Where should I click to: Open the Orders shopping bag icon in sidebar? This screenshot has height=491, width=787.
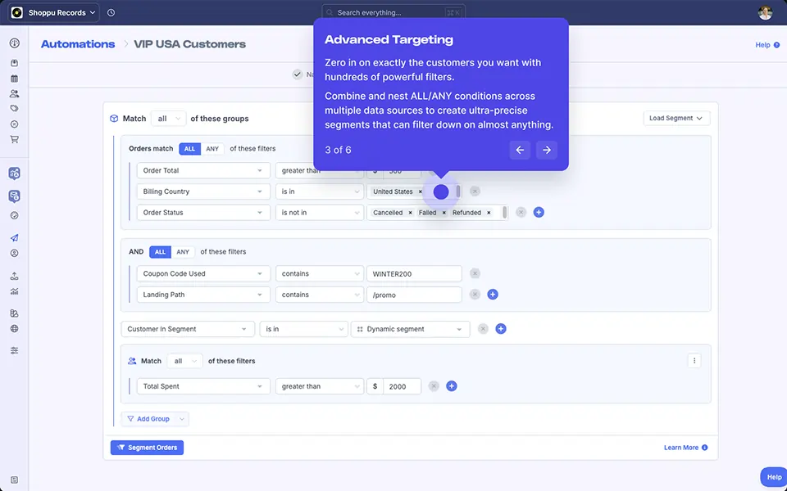pos(14,62)
